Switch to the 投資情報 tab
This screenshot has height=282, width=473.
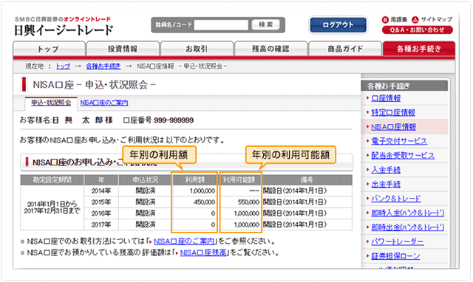pyautogui.click(x=123, y=49)
